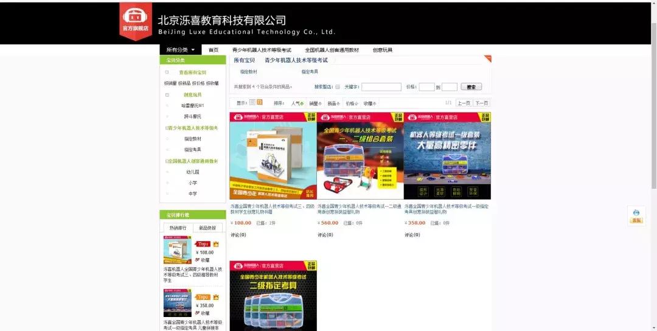Open the 客服 customer service widget
This screenshot has width=657, height=331.
tap(636, 216)
